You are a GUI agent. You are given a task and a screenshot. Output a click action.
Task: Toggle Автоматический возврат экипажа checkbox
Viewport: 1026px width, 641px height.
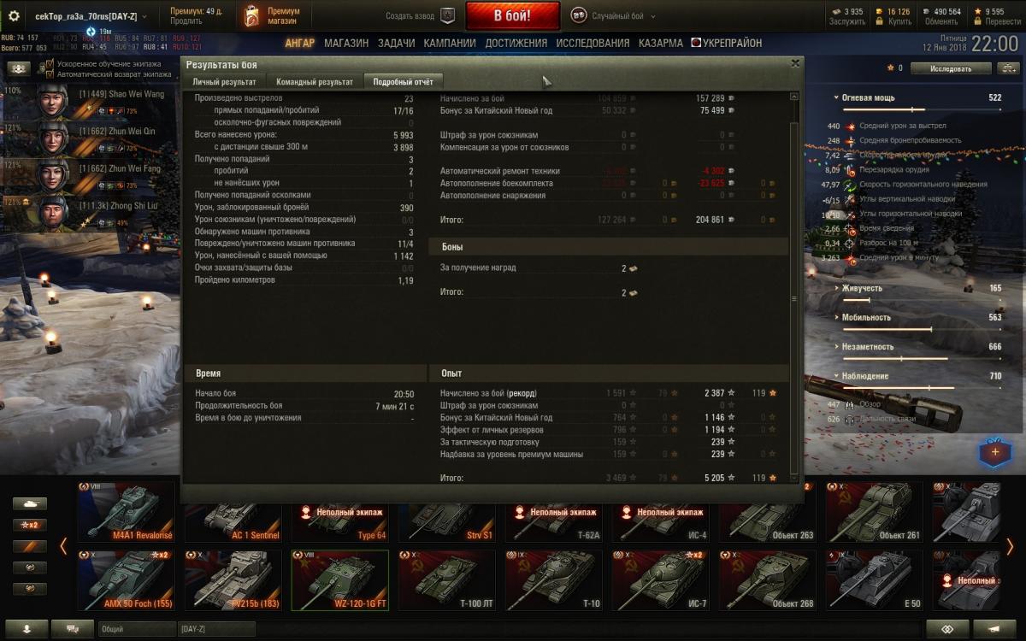click(x=50, y=74)
